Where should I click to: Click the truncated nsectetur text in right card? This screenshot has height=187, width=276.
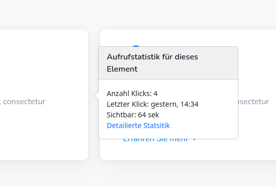pyautogui.click(x=254, y=102)
